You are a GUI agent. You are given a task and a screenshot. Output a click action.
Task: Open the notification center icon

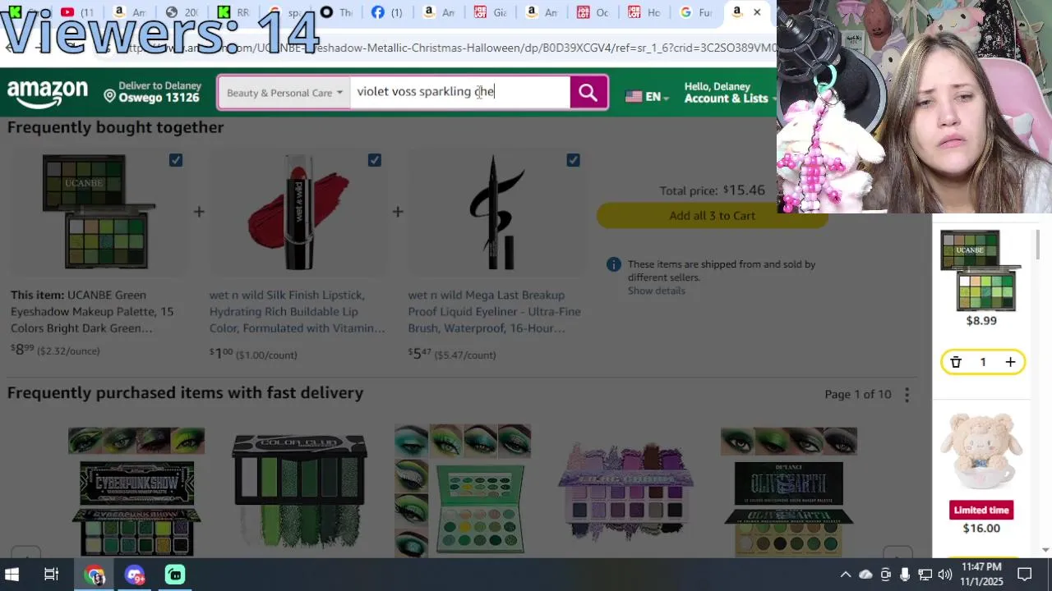(x=1025, y=575)
